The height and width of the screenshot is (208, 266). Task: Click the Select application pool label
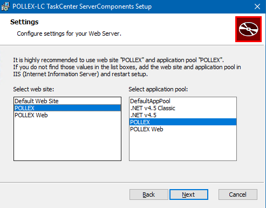point(158,89)
